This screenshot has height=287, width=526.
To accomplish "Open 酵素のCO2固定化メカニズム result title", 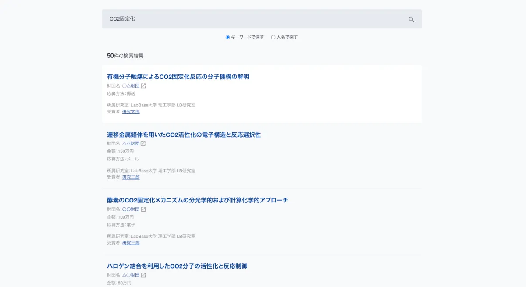I will click(x=197, y=200).
